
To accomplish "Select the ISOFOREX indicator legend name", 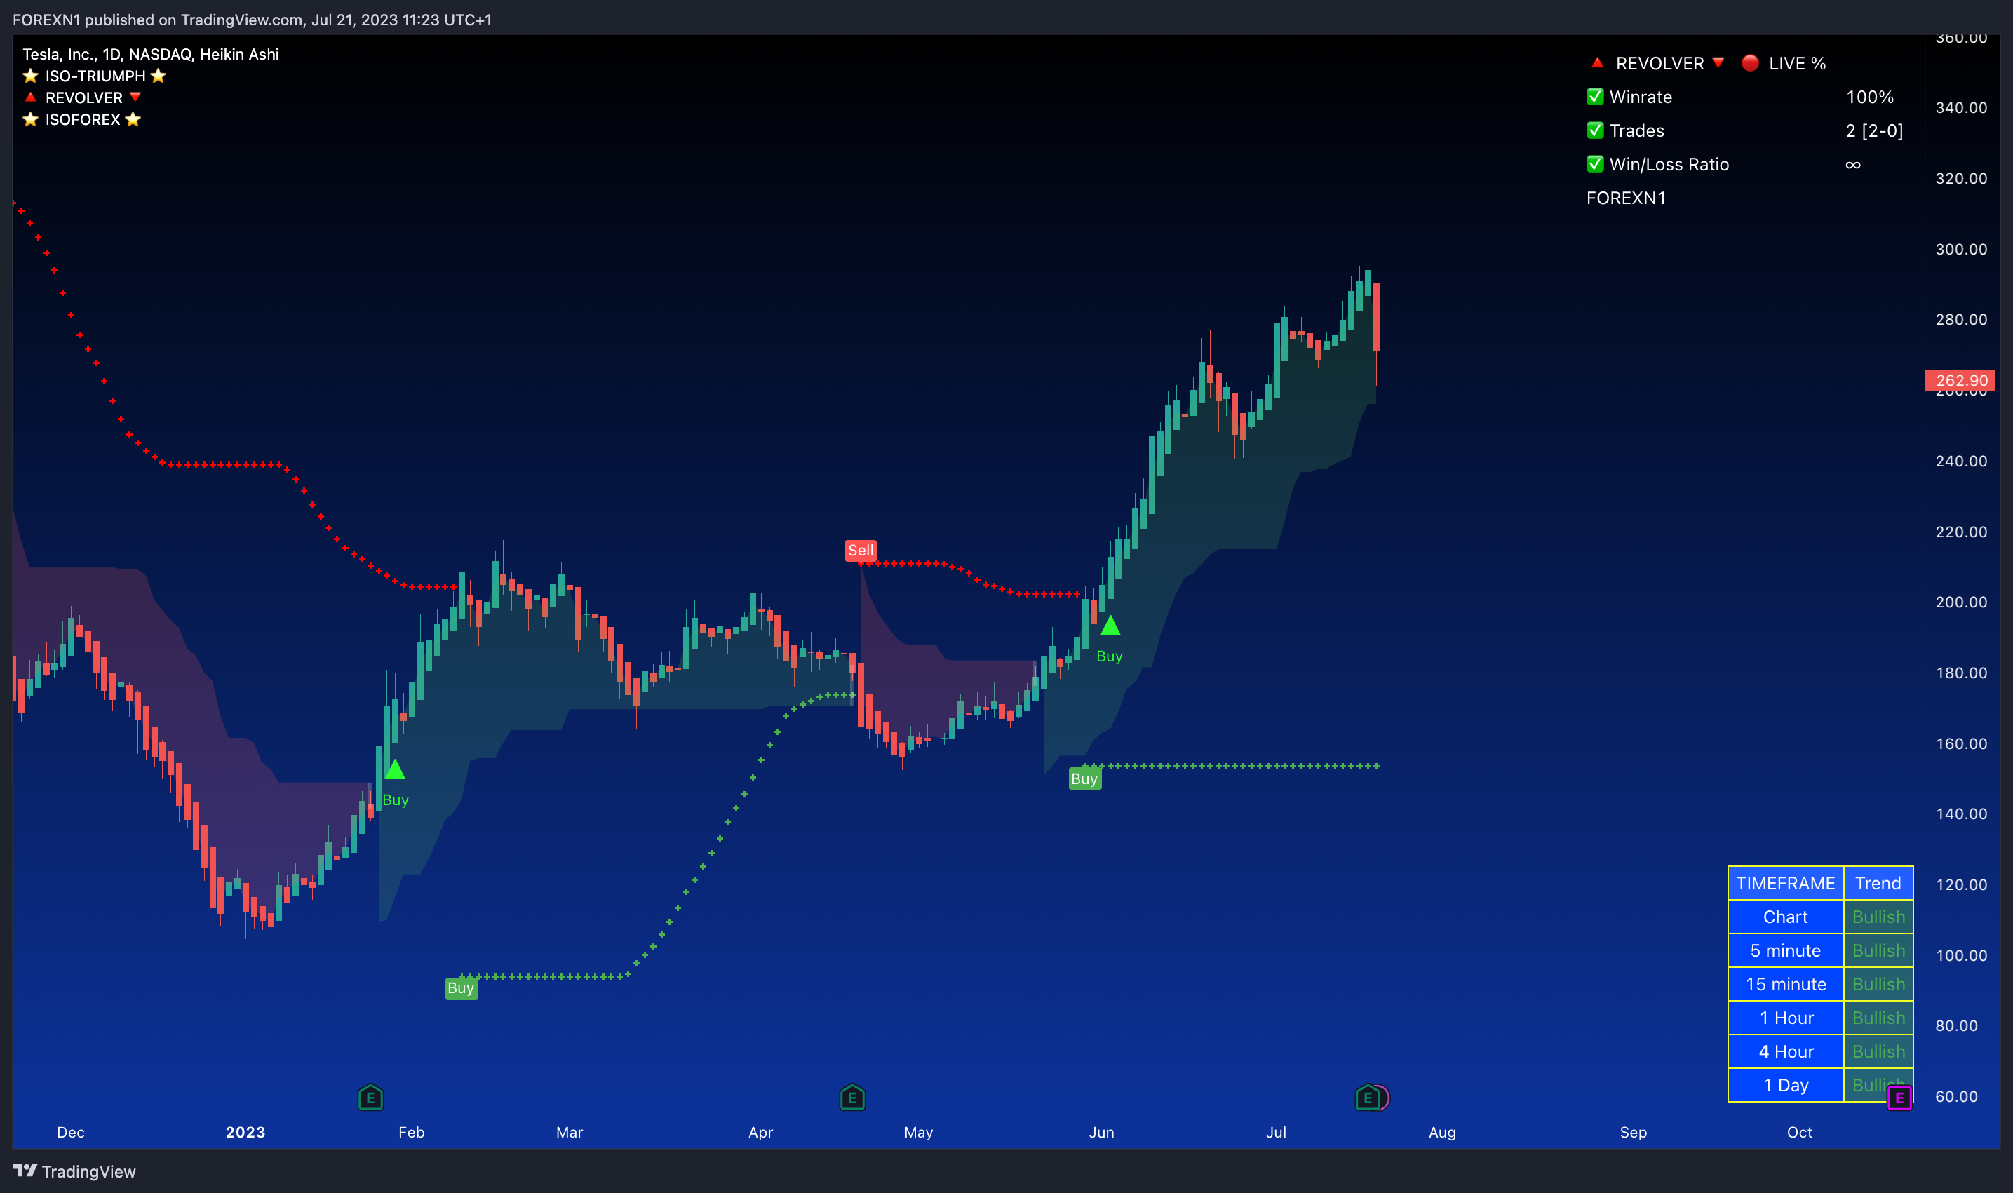I will [82, 120].
